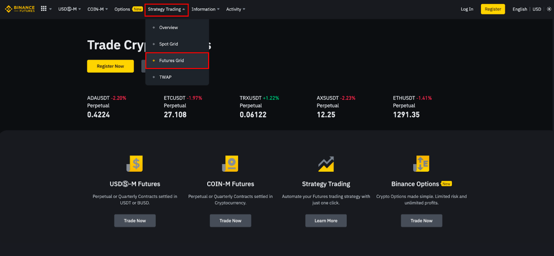This screenshot has width=554, height=256.
Task: Open the English language selector
Action: tap(519, 9)
